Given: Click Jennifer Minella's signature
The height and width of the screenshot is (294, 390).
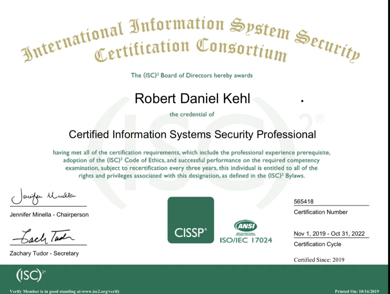Looking at the screenshot, I should (x=44, y=197).
